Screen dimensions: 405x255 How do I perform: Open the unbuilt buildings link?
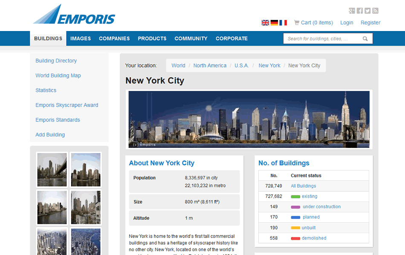[308, 228]
